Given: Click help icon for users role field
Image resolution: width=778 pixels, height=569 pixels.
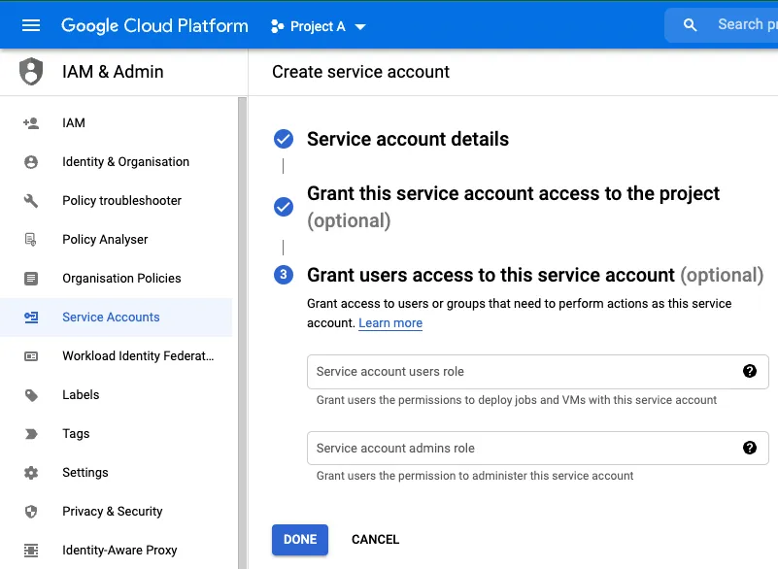Looking at the screenshot, I should (x=750, y=371).
